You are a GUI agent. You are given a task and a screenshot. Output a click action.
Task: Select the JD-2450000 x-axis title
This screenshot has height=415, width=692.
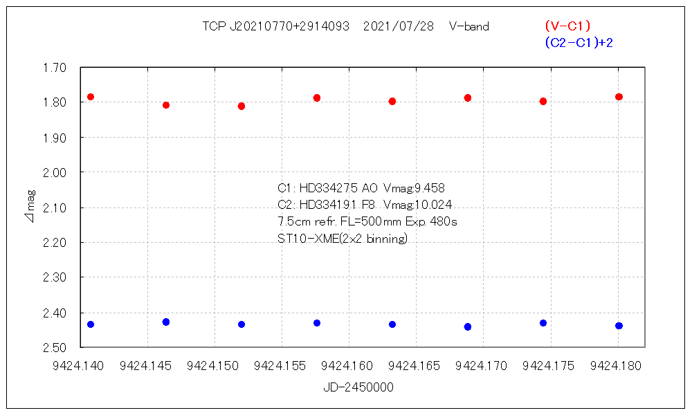[x=358, y=387]
